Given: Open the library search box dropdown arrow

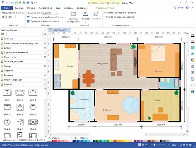Looking at the screenshot, I should pyautogui.click(x=41, y=34).
